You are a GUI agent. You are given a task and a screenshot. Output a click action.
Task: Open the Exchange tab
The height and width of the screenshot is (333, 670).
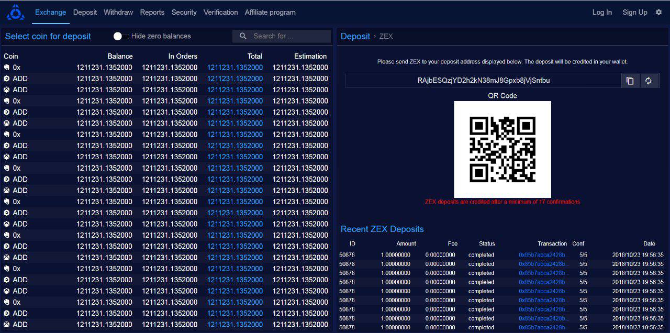(x=51, y=12)
